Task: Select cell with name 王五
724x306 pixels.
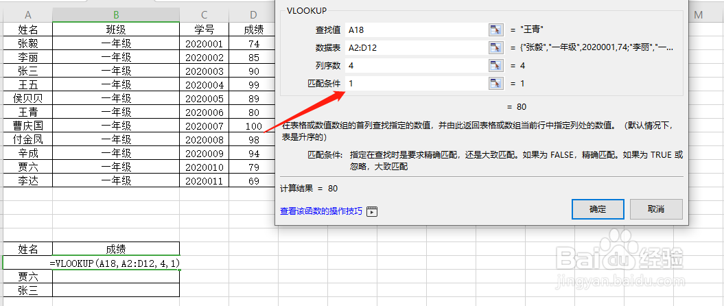Action: [x=27, y=85]
